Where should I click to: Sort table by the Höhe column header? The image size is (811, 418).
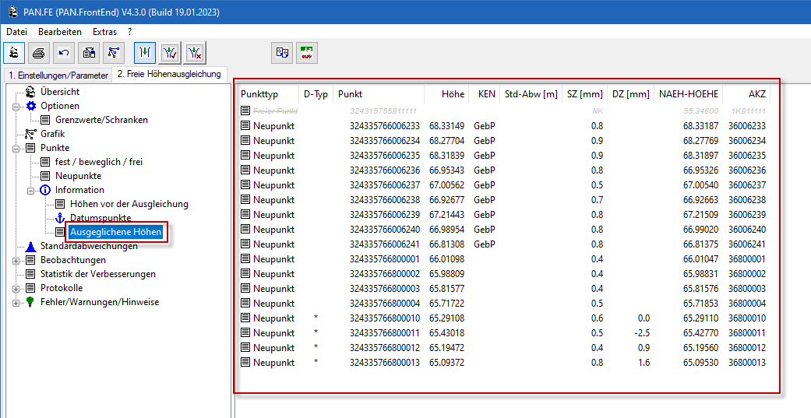[452, 94]
